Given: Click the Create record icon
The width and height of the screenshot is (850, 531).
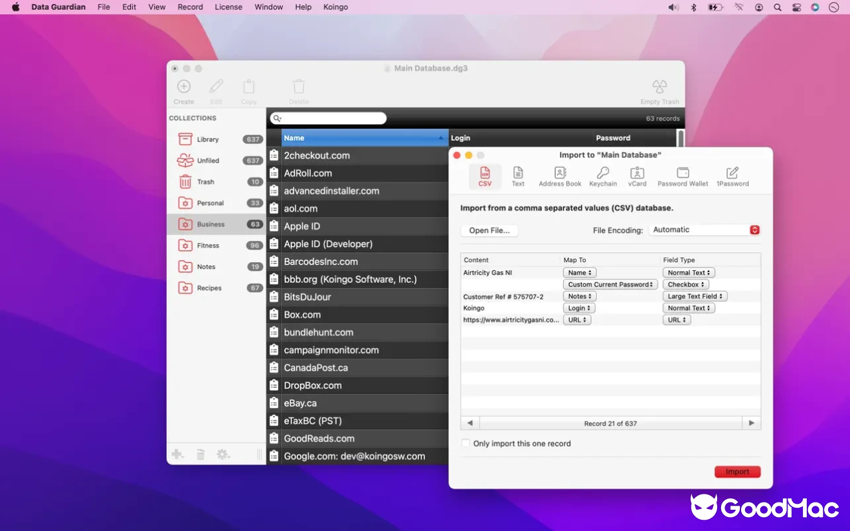Looking at the screenshot, I should (184, 87).
